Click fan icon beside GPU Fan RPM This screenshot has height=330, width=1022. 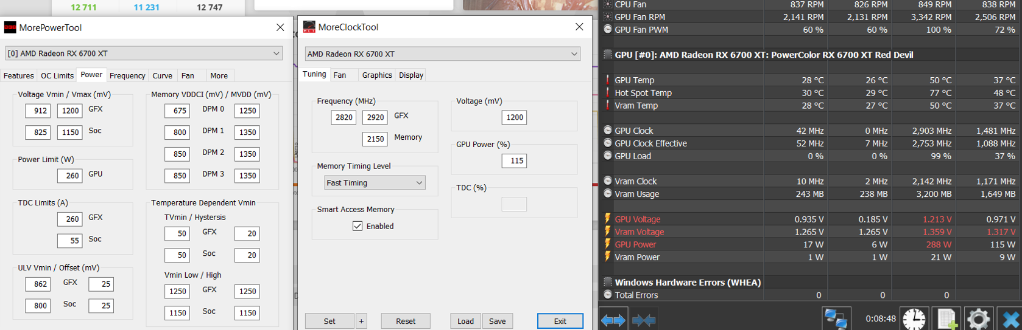click(608, 17)
